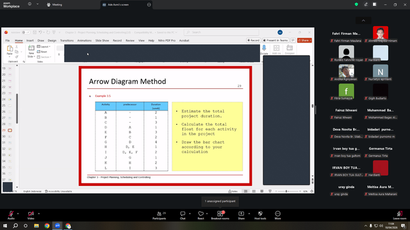Screen dimensions: 410x230
Task: Click the Undo arrow in PowerPoint
Action: coord(40,33)
